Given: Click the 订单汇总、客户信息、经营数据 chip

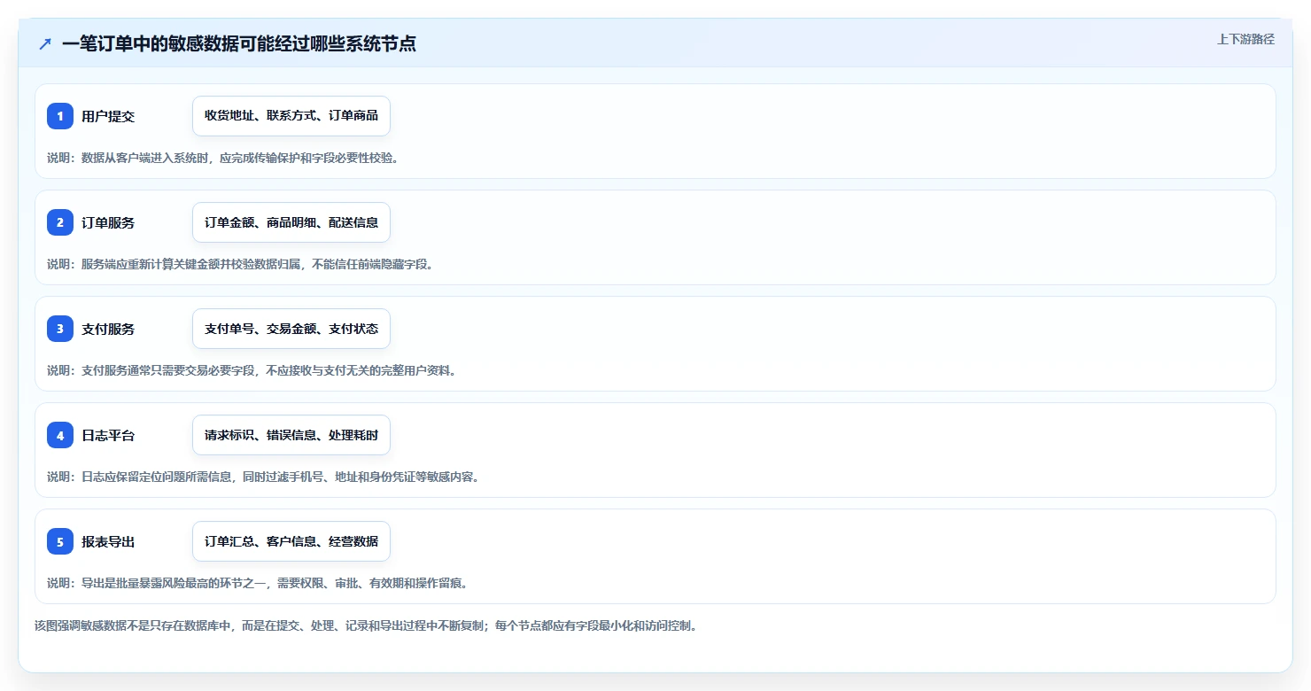Looking at the screenshot, I should pos(291,541).
